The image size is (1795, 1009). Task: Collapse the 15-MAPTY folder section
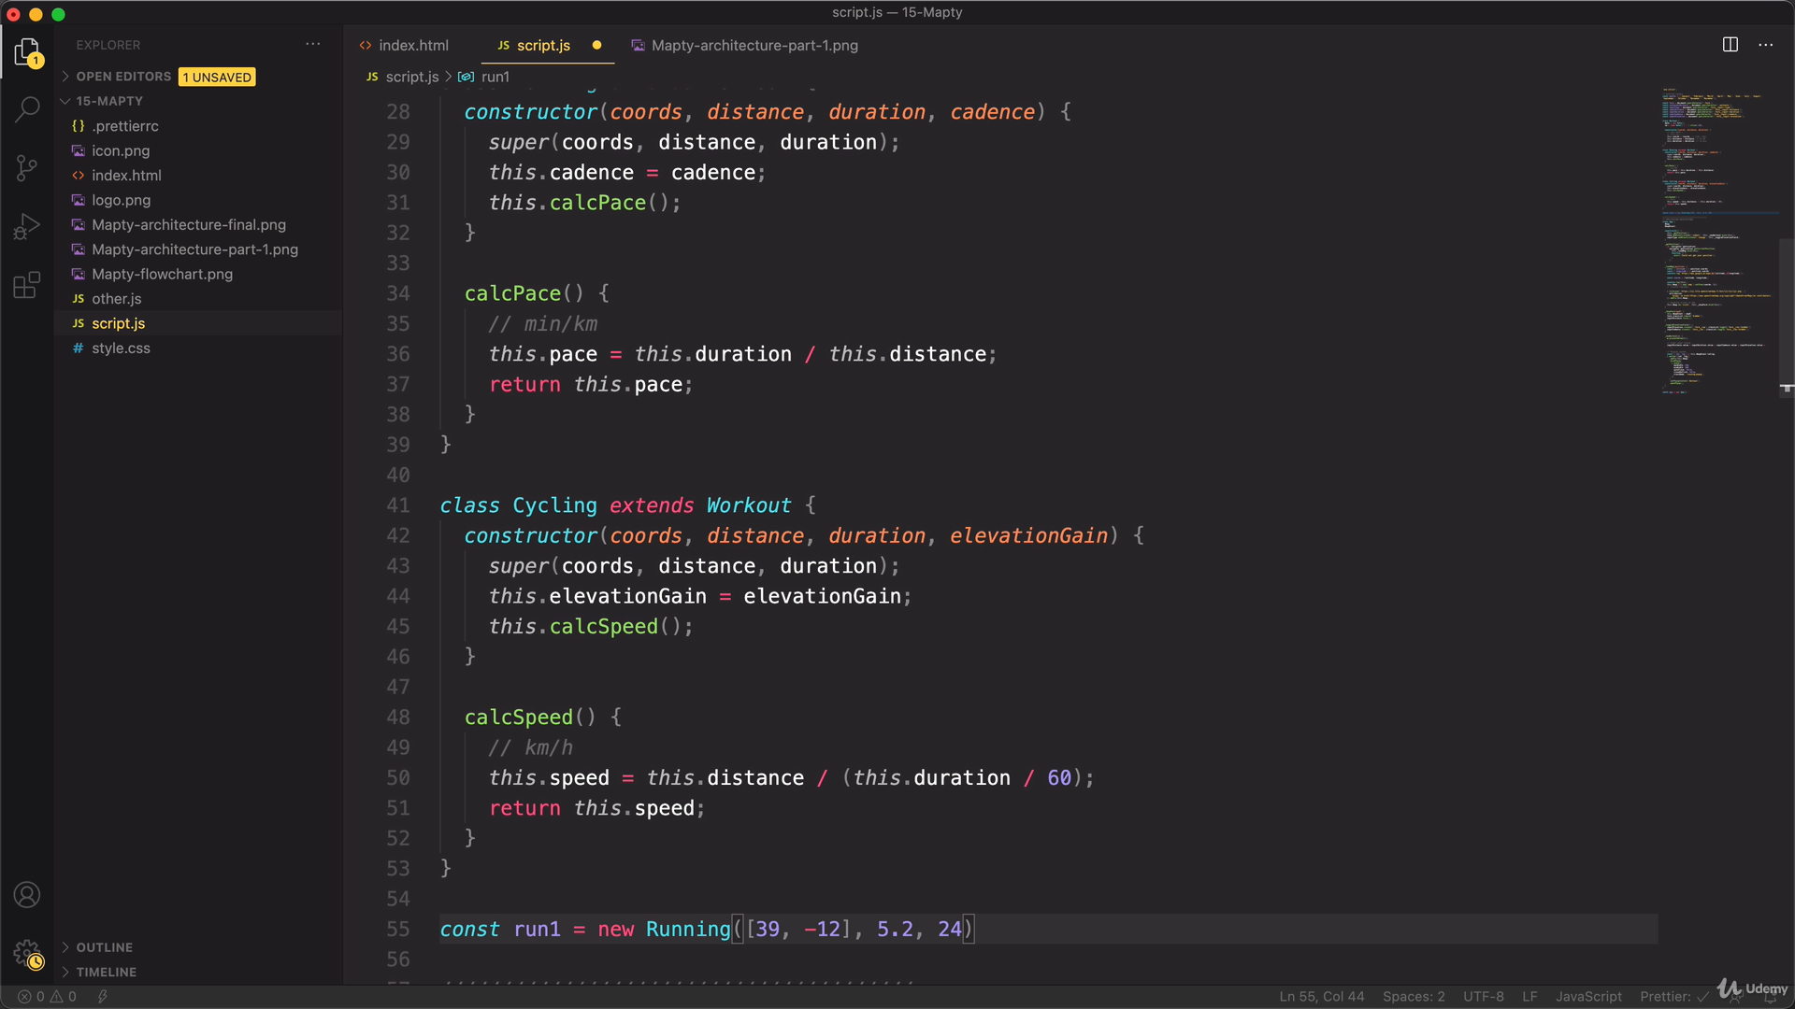click(108, 101)
